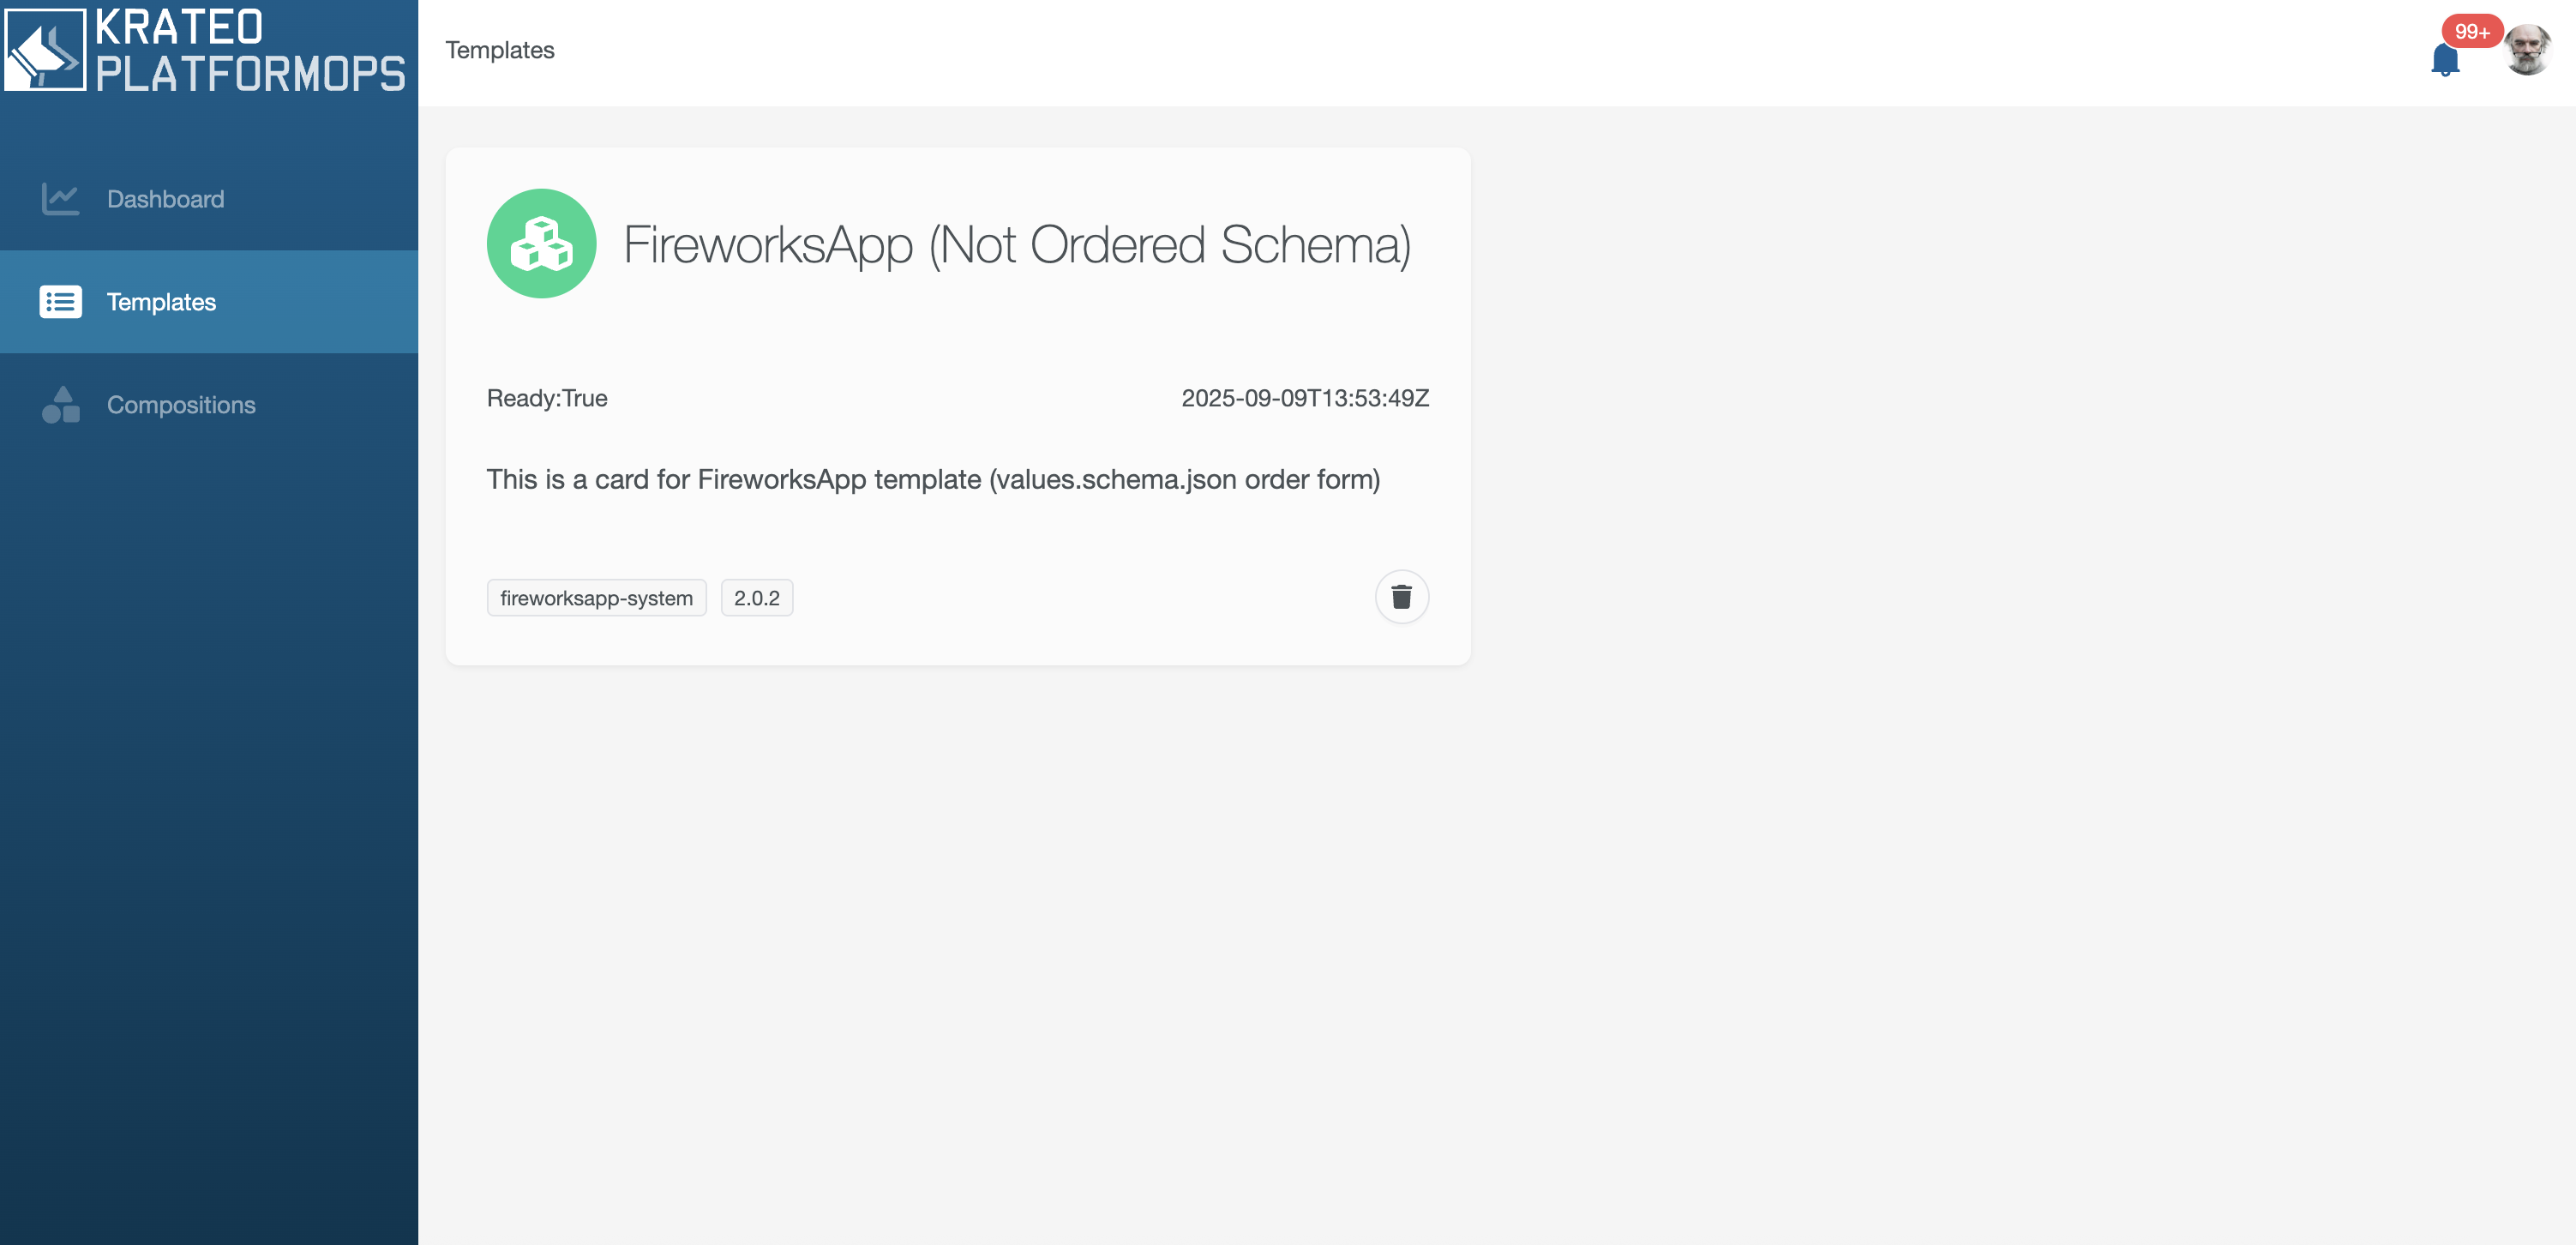This screenshot has width=2576, height=1245.
Task: Click the KRATEO PLATFORMOPS title text
Action: (x=250, y=50)
